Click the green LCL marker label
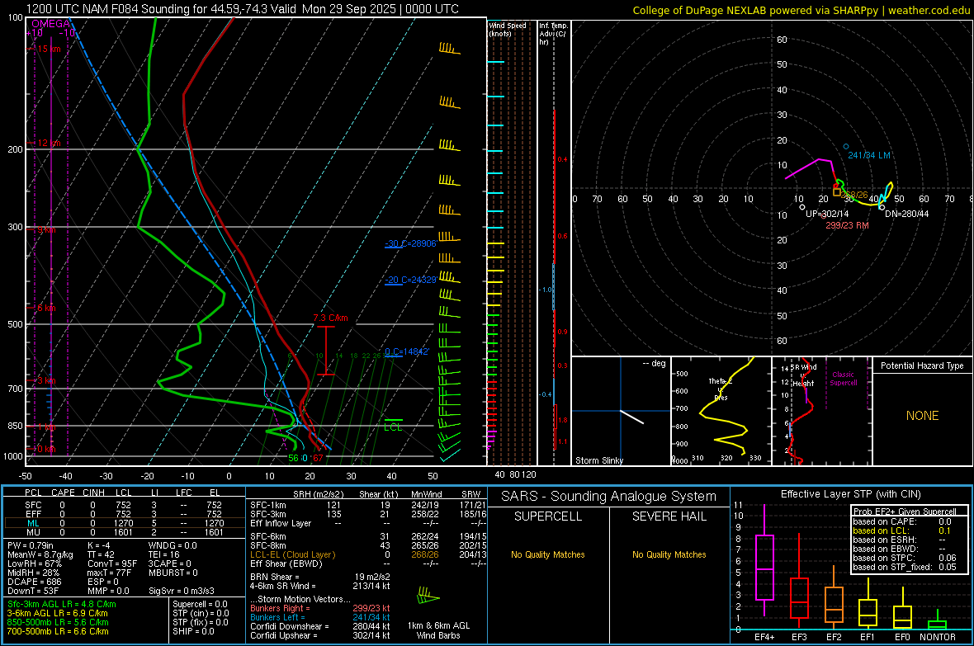The image size is (974, 646). 393,427
